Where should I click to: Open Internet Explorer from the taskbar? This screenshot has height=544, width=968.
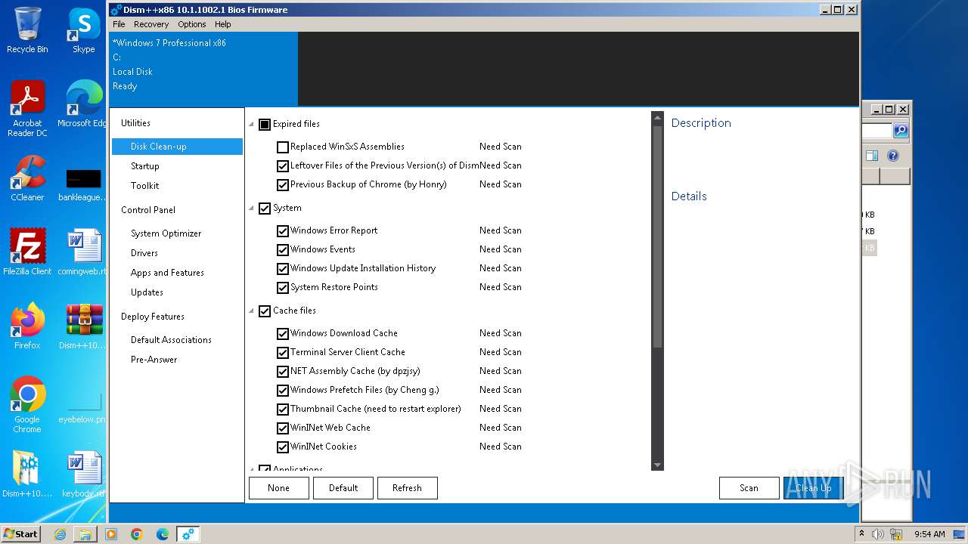click(60, 534)
